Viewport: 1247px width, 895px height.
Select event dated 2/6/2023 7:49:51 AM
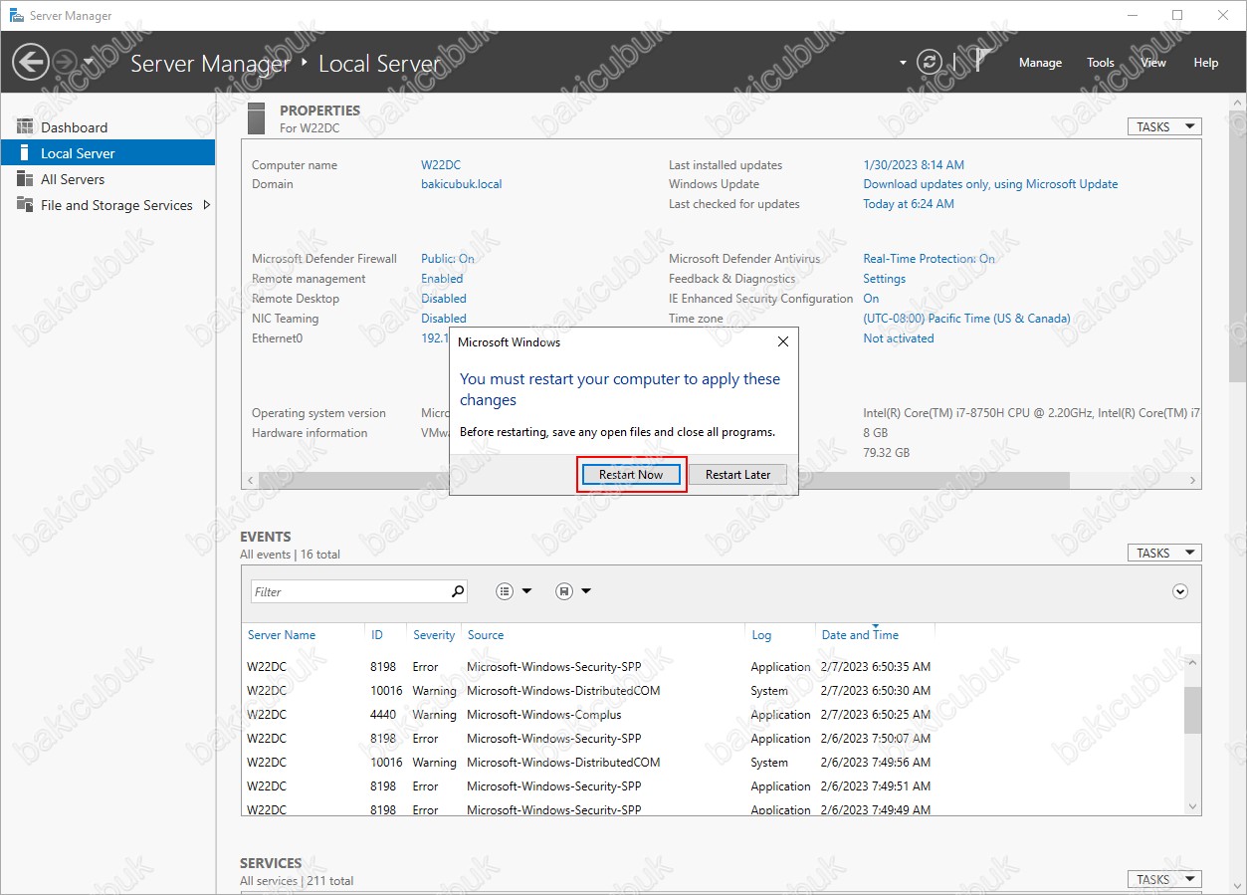pos(713,786)
